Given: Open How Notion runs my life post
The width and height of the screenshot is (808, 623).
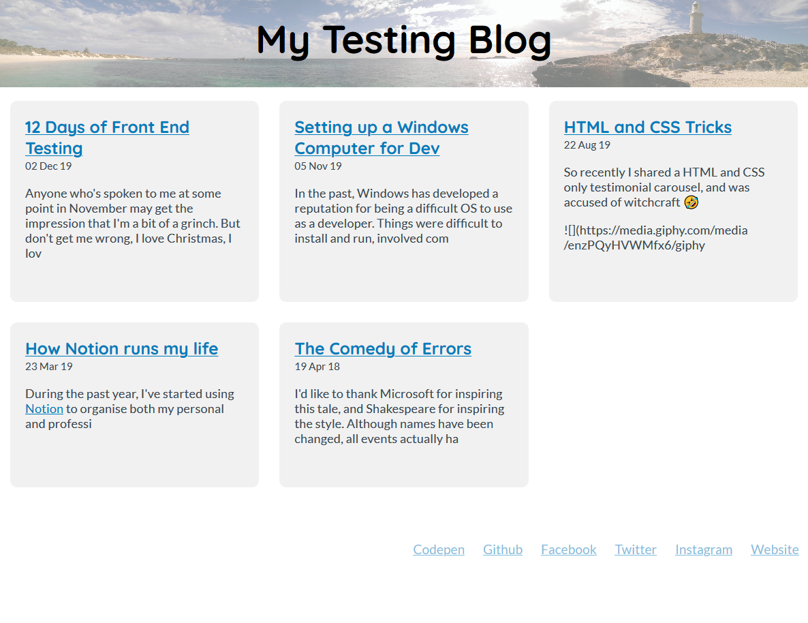Looking at the screenshot, I should click(x=121, y=349).
